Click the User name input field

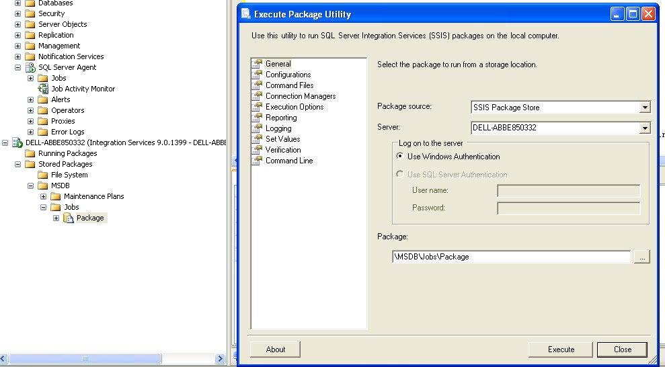click(568, 191)
